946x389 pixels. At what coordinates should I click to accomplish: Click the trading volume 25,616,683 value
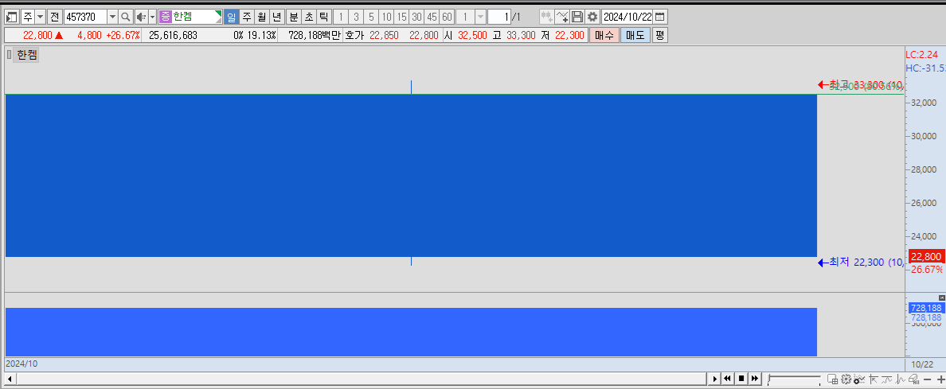click(173, 35)
